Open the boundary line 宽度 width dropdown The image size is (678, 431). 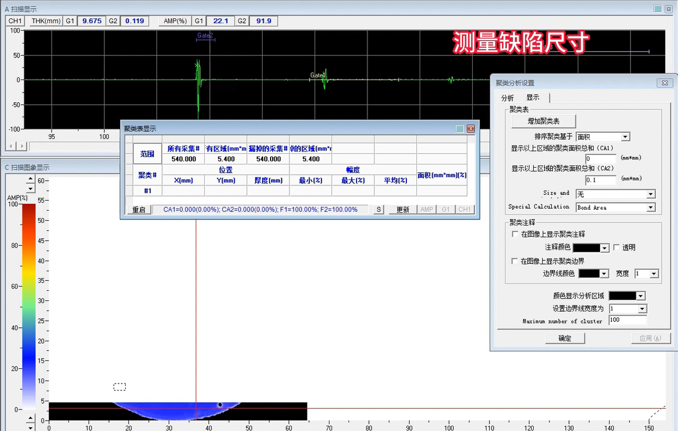pos(654,274)
